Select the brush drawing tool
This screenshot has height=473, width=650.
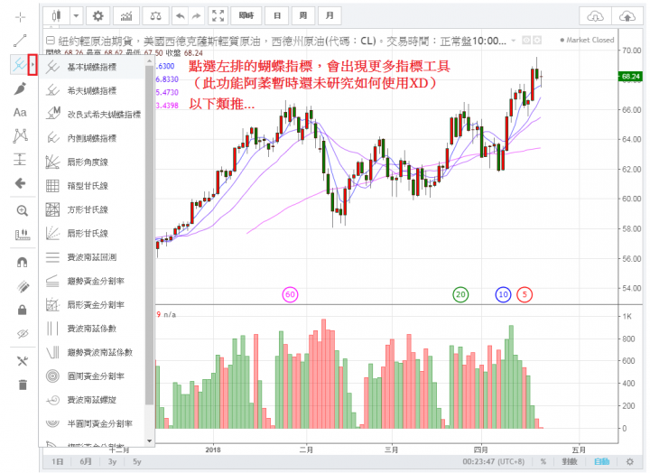(x=20, y=88)
